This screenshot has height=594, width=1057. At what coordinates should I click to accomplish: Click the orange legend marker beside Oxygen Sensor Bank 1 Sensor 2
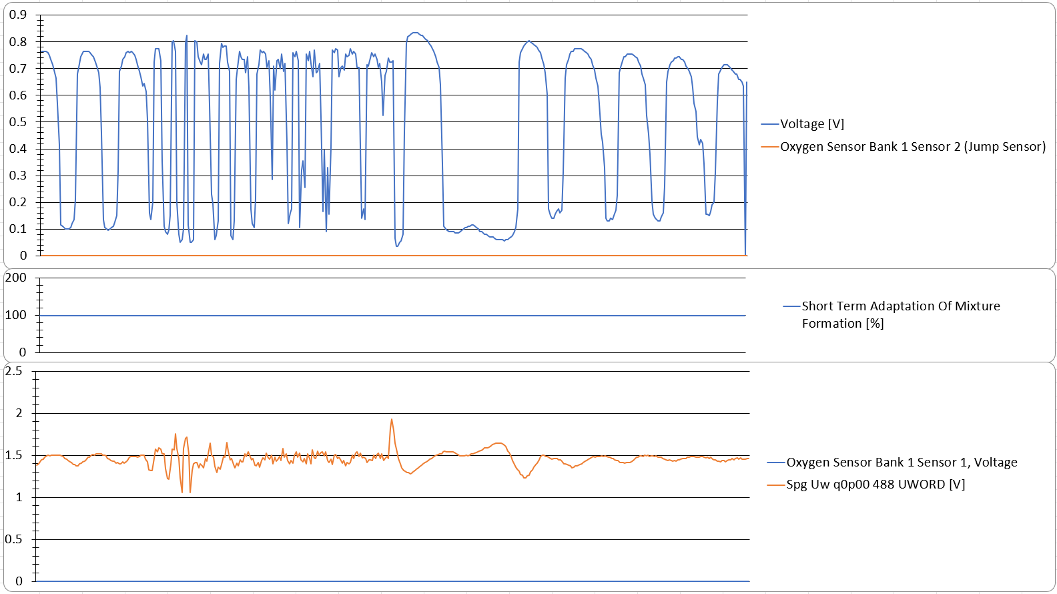coord(770,147)
